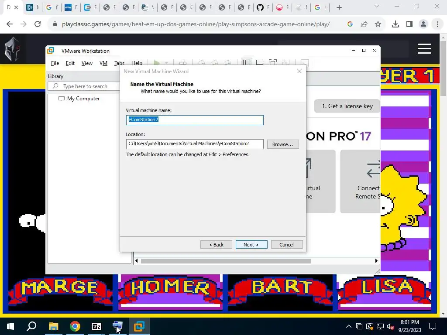Open 7-Zip from the taskbar
447x335 pixels.
click(96, 326)
